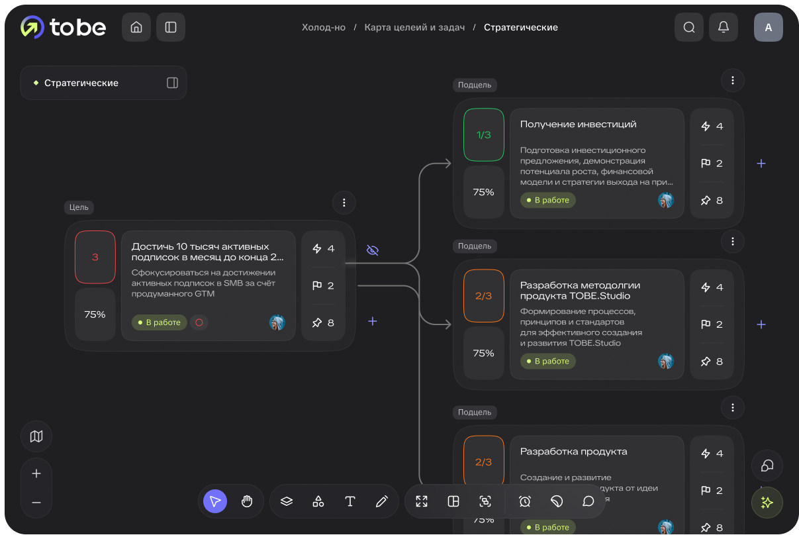Open three-dot menu of the 'Цель' card
Viewport: 799px width, 539px height.
344,203
